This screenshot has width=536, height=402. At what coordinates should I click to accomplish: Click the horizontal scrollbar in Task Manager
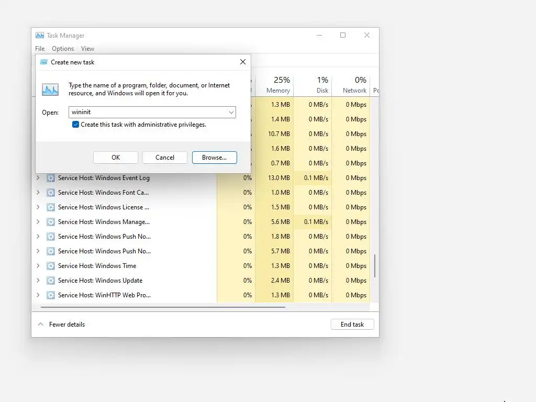163,307
